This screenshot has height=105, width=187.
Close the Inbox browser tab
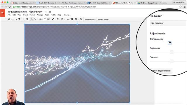[34, 3]
